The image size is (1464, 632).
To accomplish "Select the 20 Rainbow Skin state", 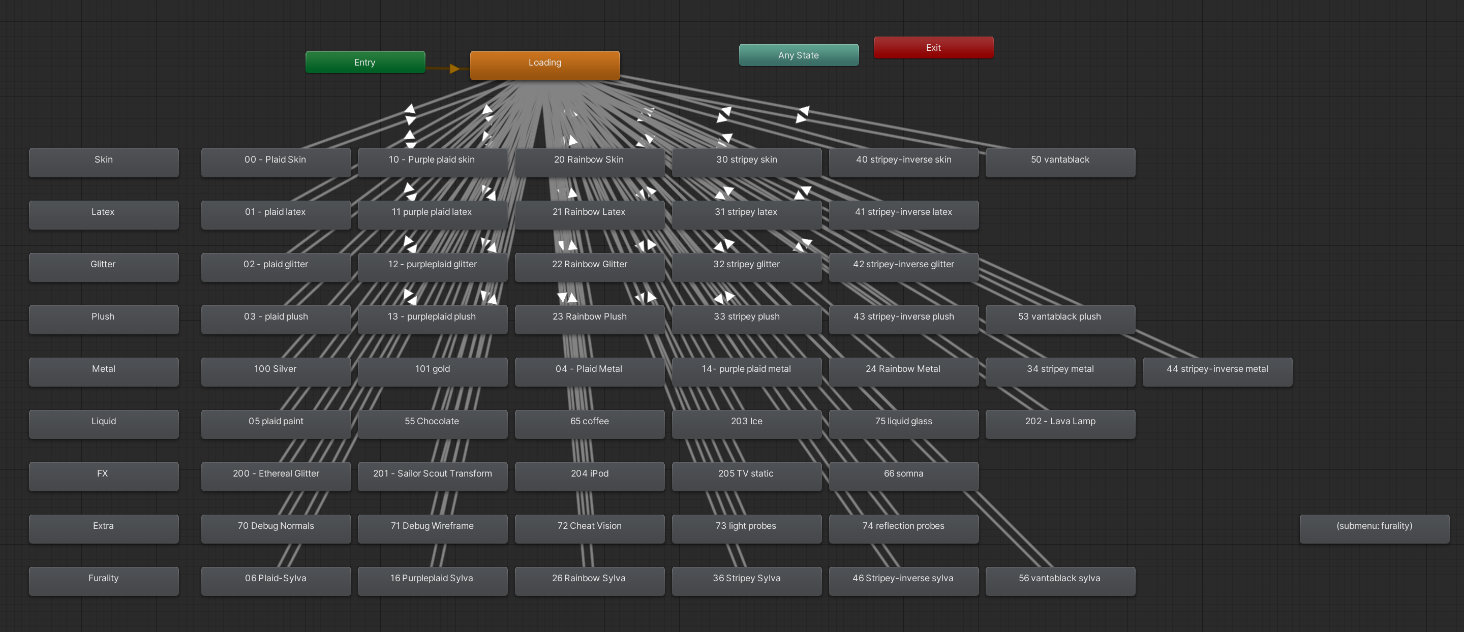I will (589, 160).
